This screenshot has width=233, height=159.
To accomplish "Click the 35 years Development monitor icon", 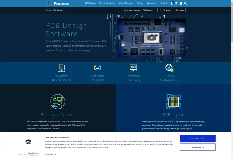I will [61, 67].
